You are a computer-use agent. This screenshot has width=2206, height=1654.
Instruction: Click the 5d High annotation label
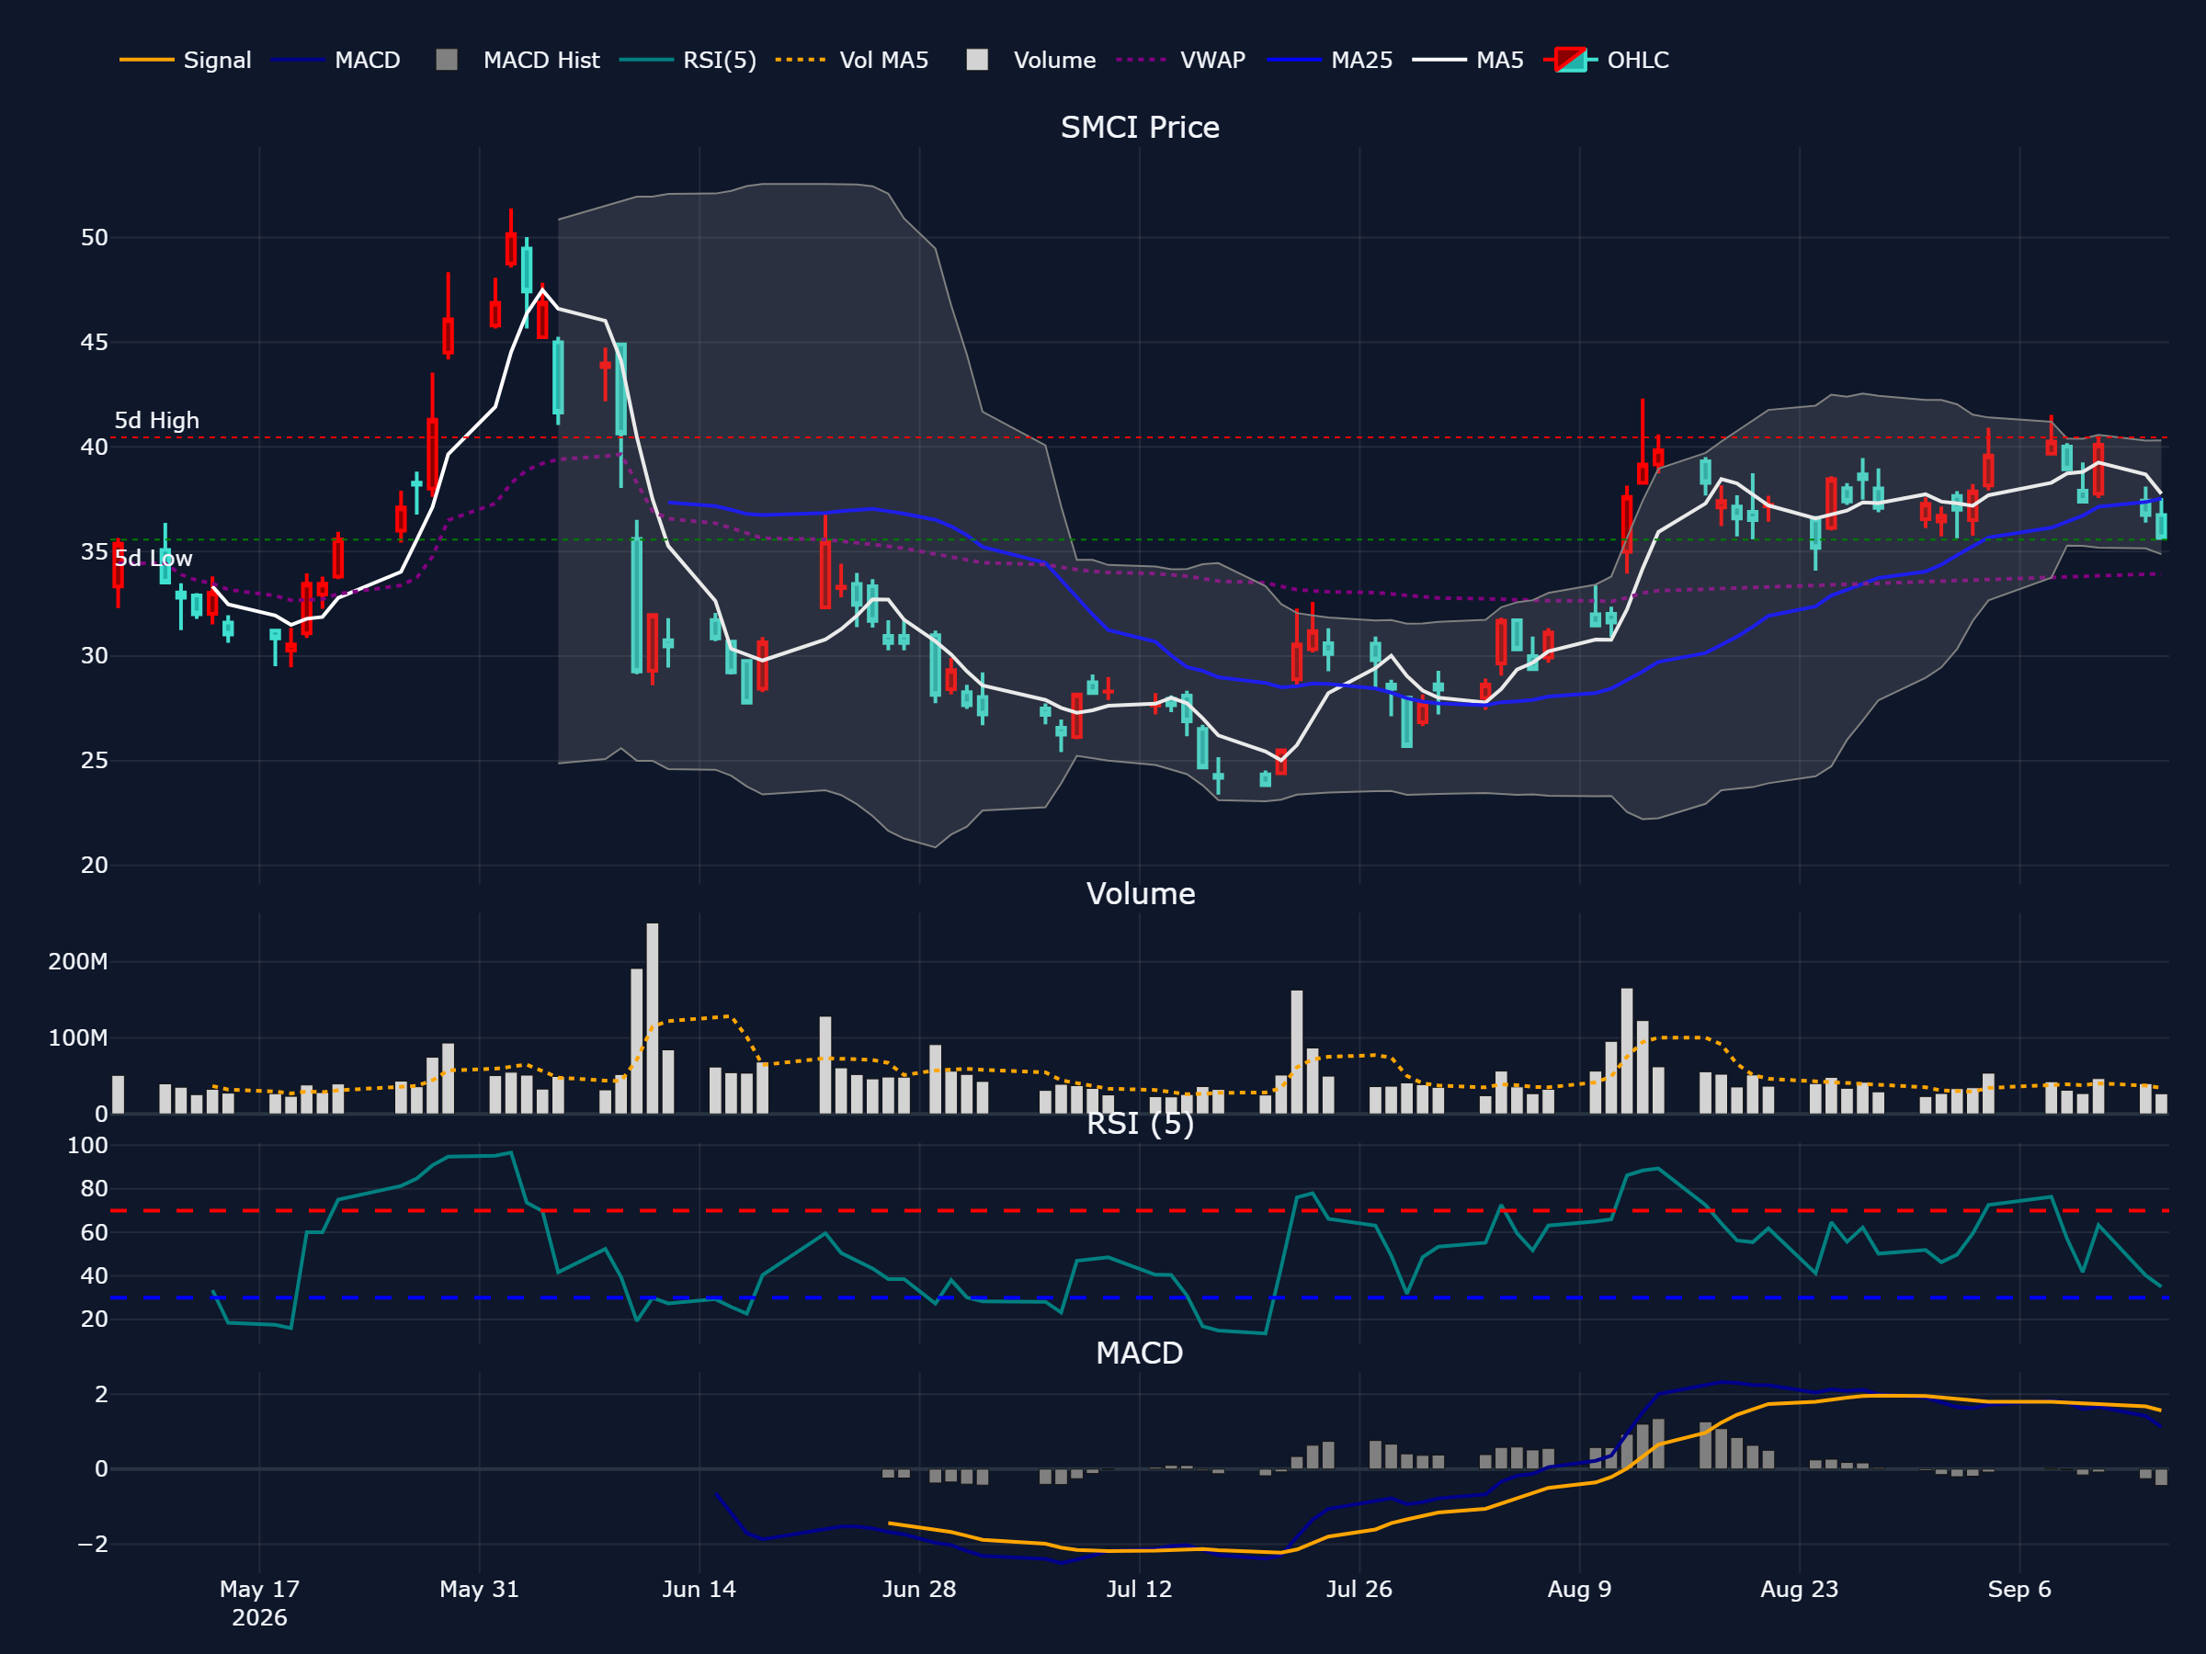(x=156, y=420)
